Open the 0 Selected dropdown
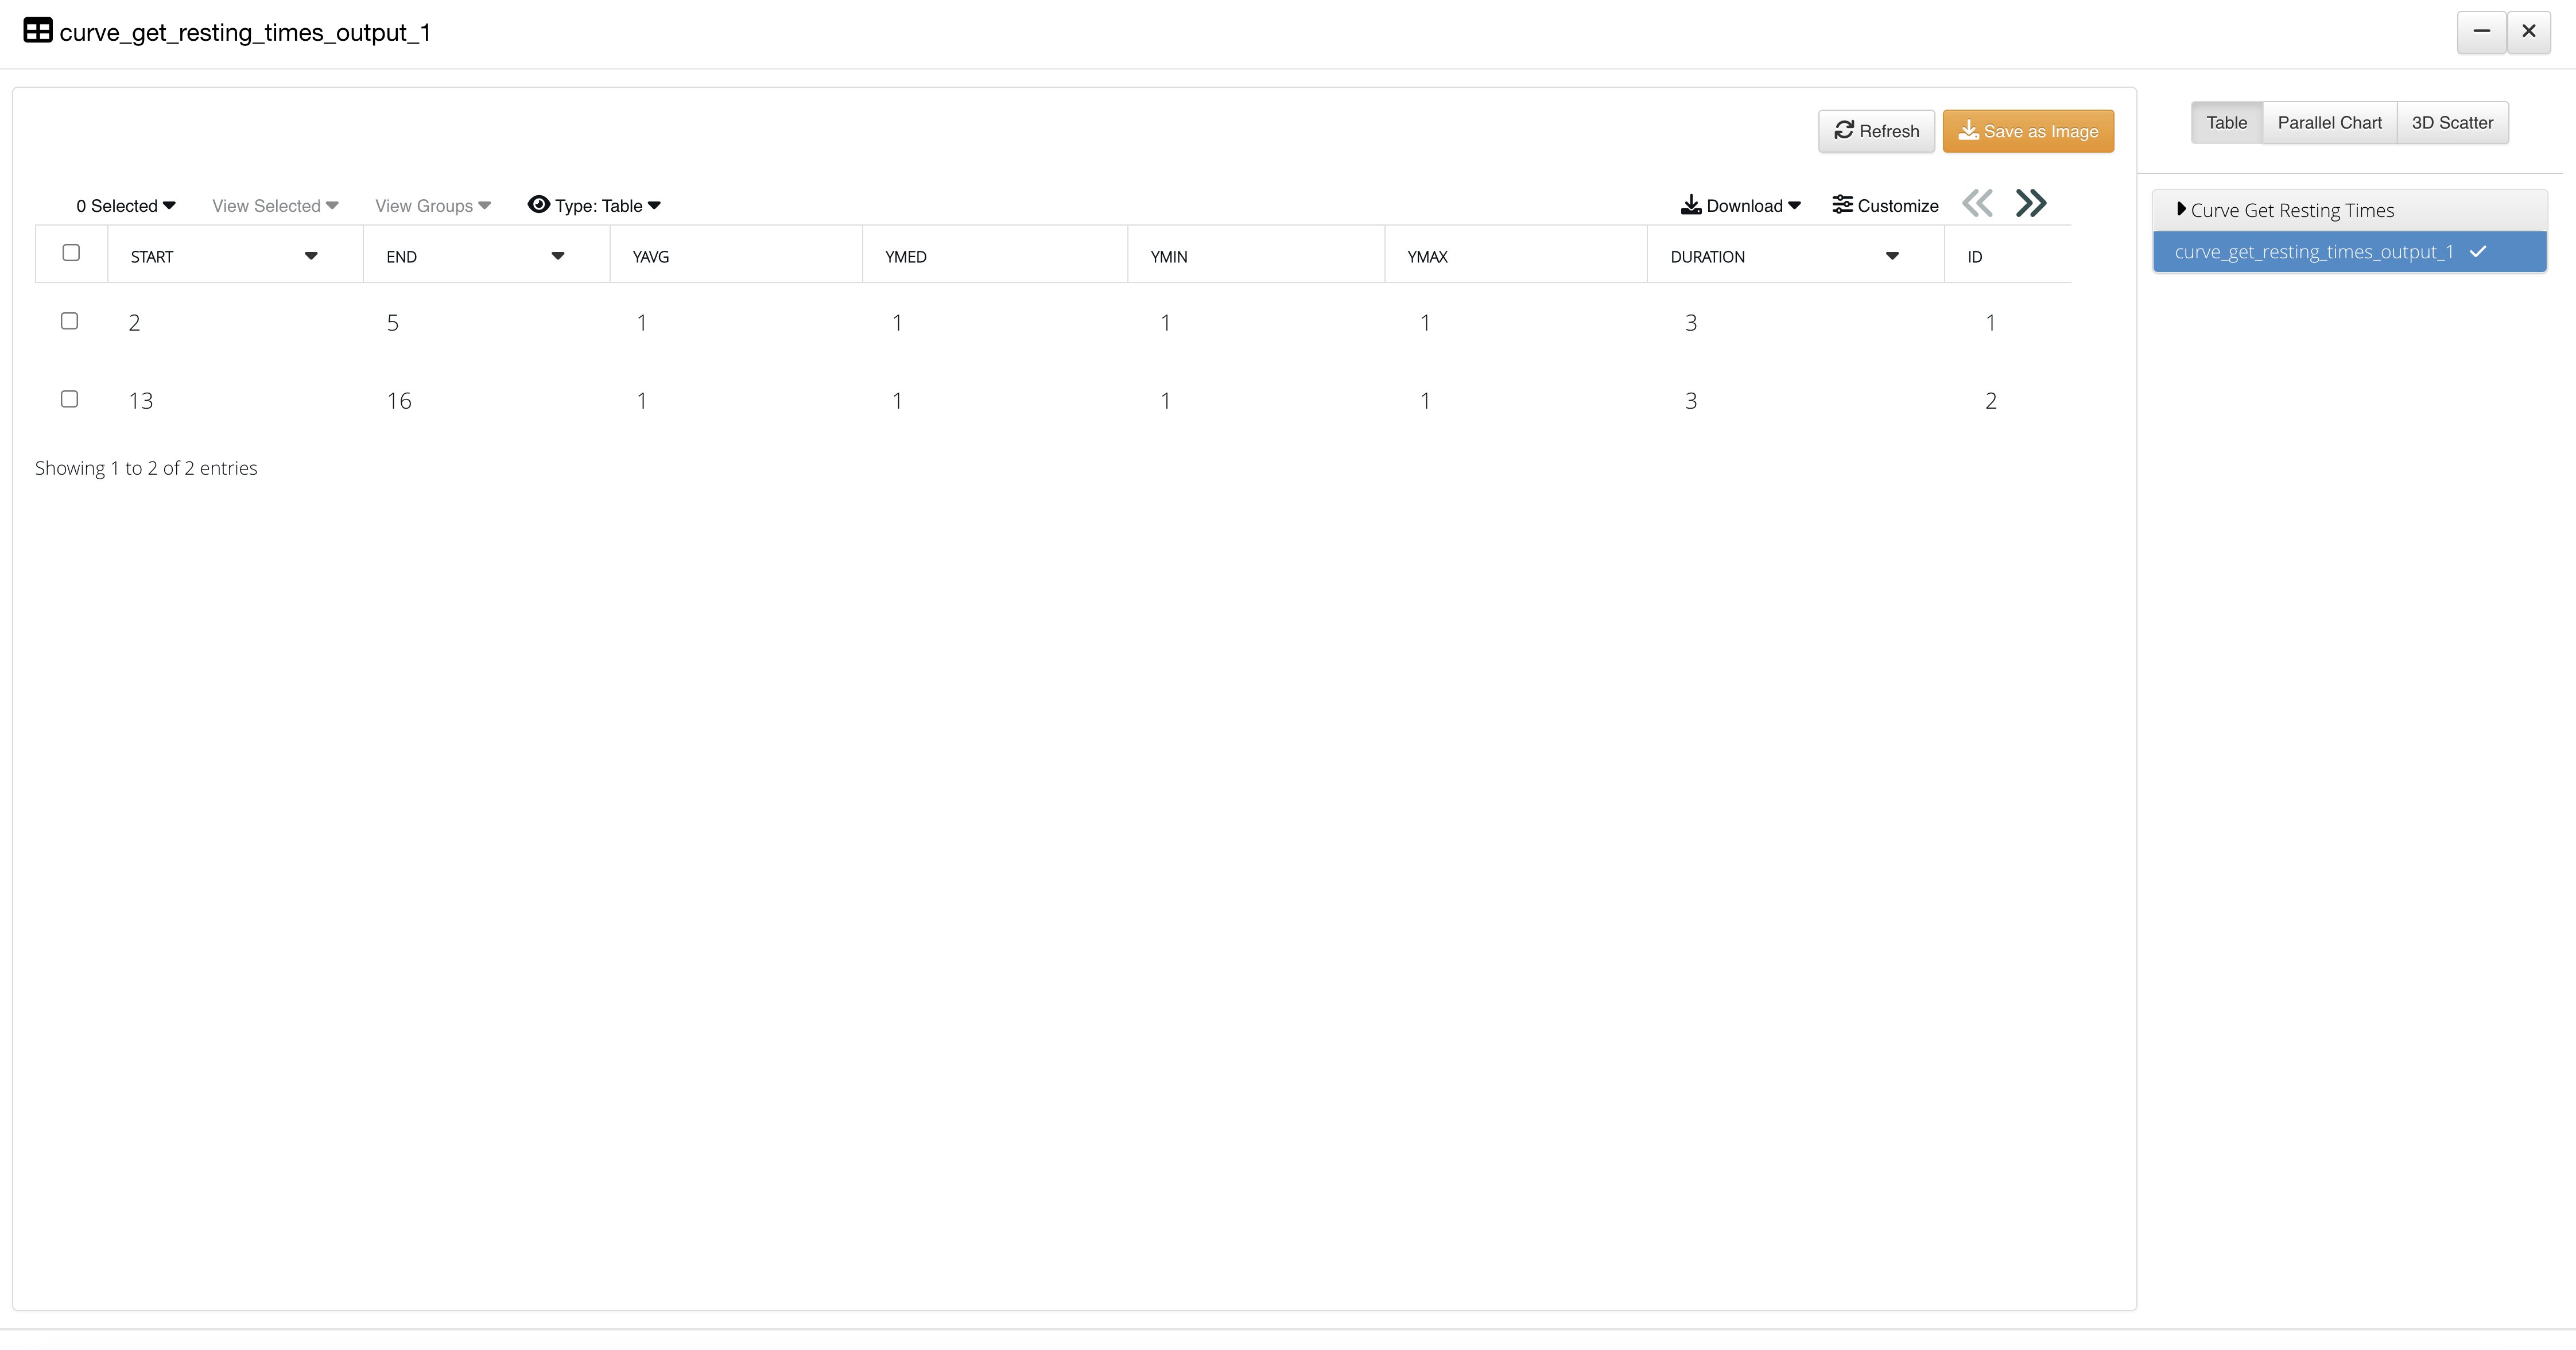The height and width of the screenshot is (1350, 2576). (126, 206)
